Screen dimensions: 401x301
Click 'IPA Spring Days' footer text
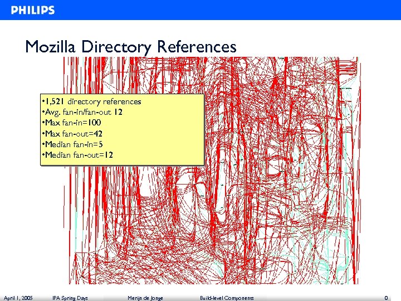tap(70, 298)
